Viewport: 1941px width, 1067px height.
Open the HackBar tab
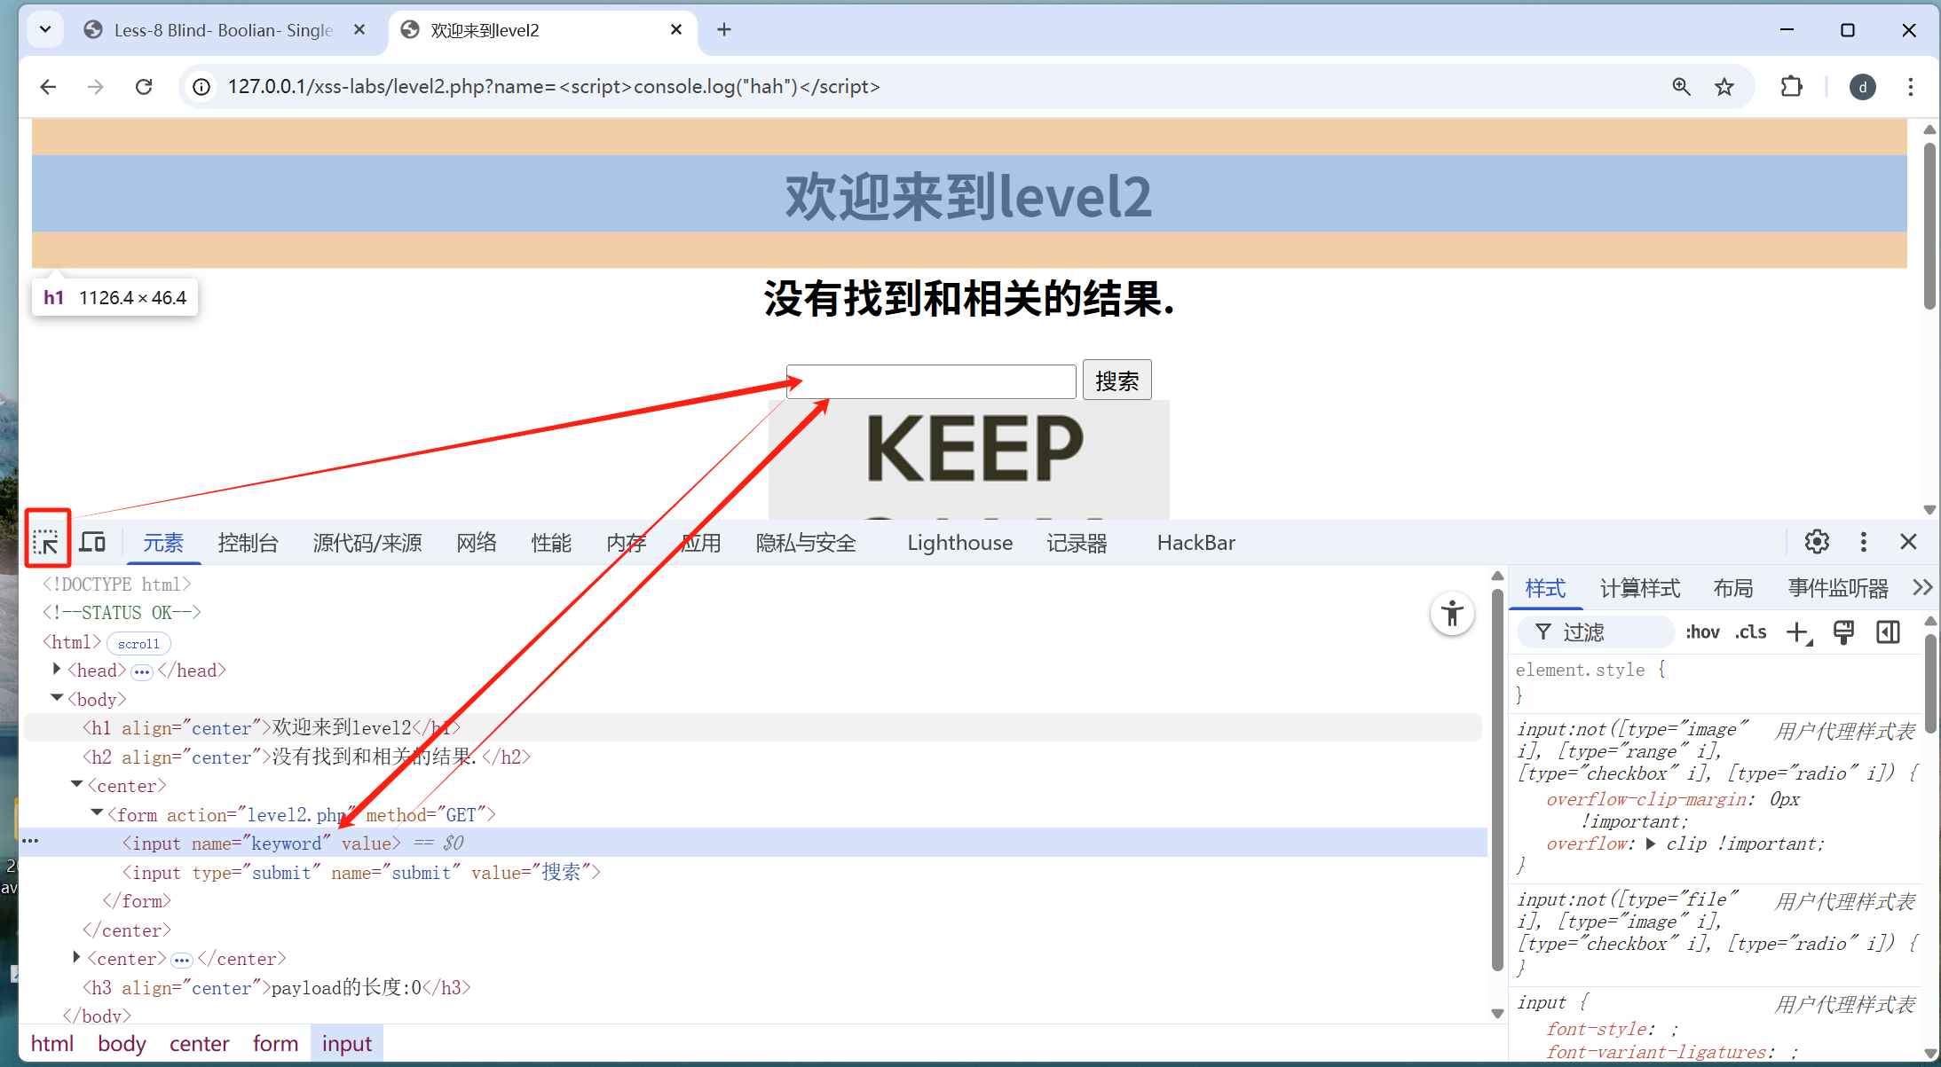(x=1195, y=543)
